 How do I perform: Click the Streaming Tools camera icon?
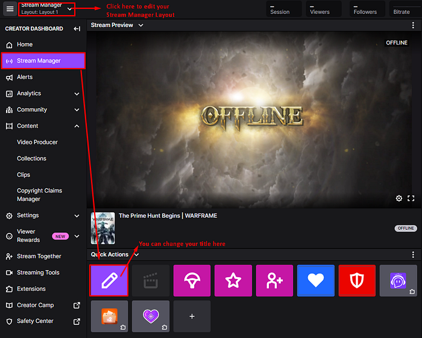point(9,273)
